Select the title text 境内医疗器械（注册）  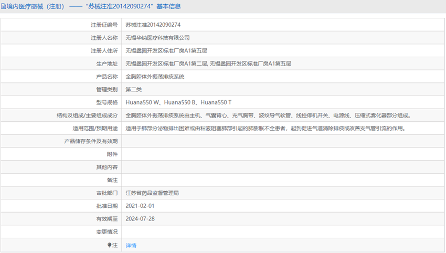(x=36, y=6)
